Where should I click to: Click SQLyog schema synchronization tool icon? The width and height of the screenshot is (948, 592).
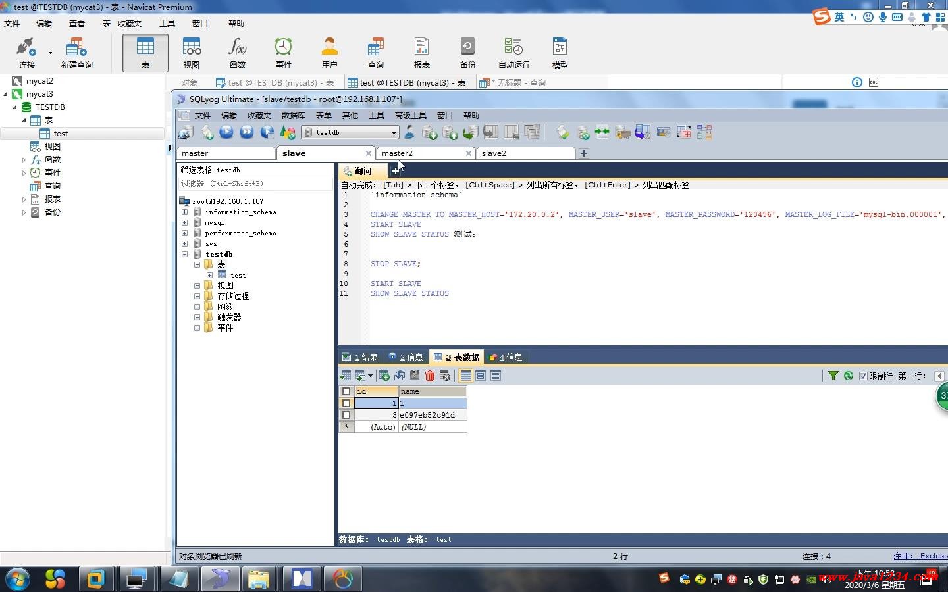(x=583, y=132)
